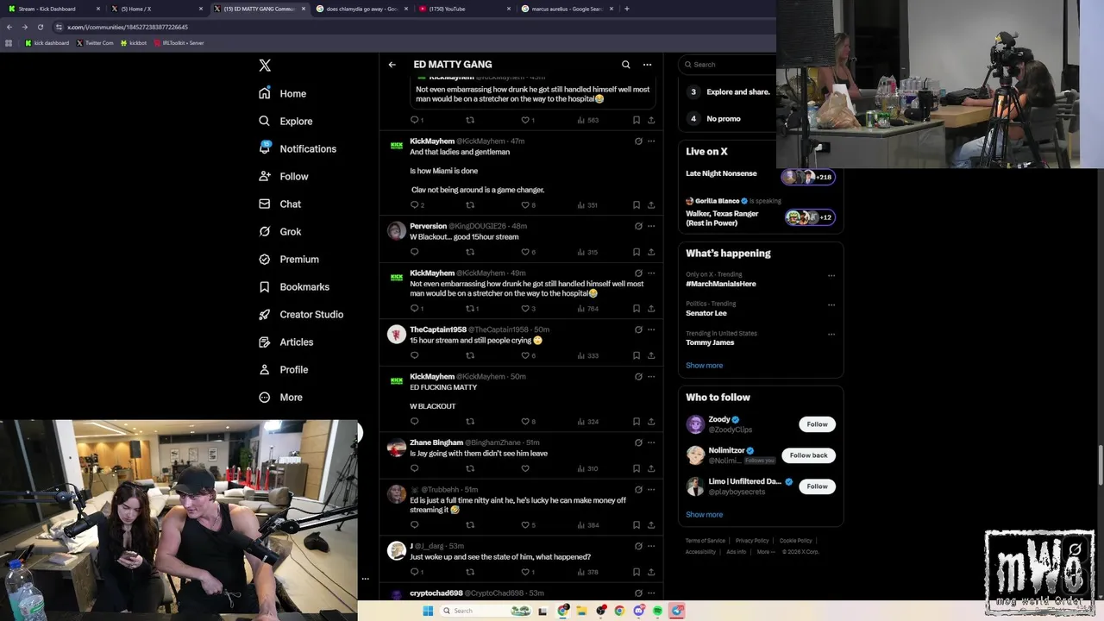Open Chat in the X sidebar
Screen dimensions: 1104x621
[279, 204]
